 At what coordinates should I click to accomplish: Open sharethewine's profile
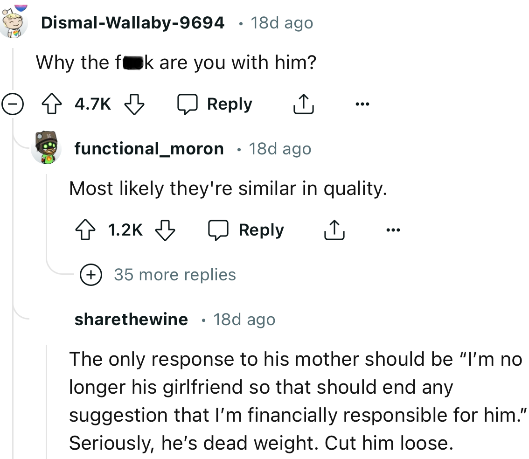pyautogui.click(x=131, y=319)
